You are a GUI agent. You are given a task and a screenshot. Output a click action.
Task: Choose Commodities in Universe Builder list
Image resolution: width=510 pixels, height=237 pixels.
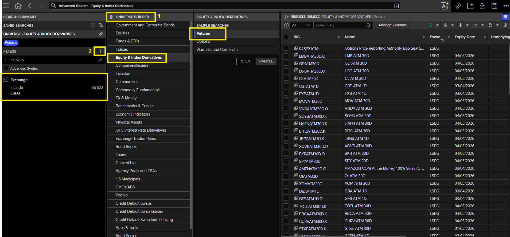pyautogui.click(x=127, y=82)
